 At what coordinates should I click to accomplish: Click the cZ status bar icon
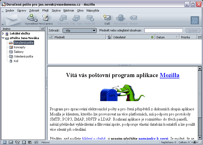pos(36,142)
